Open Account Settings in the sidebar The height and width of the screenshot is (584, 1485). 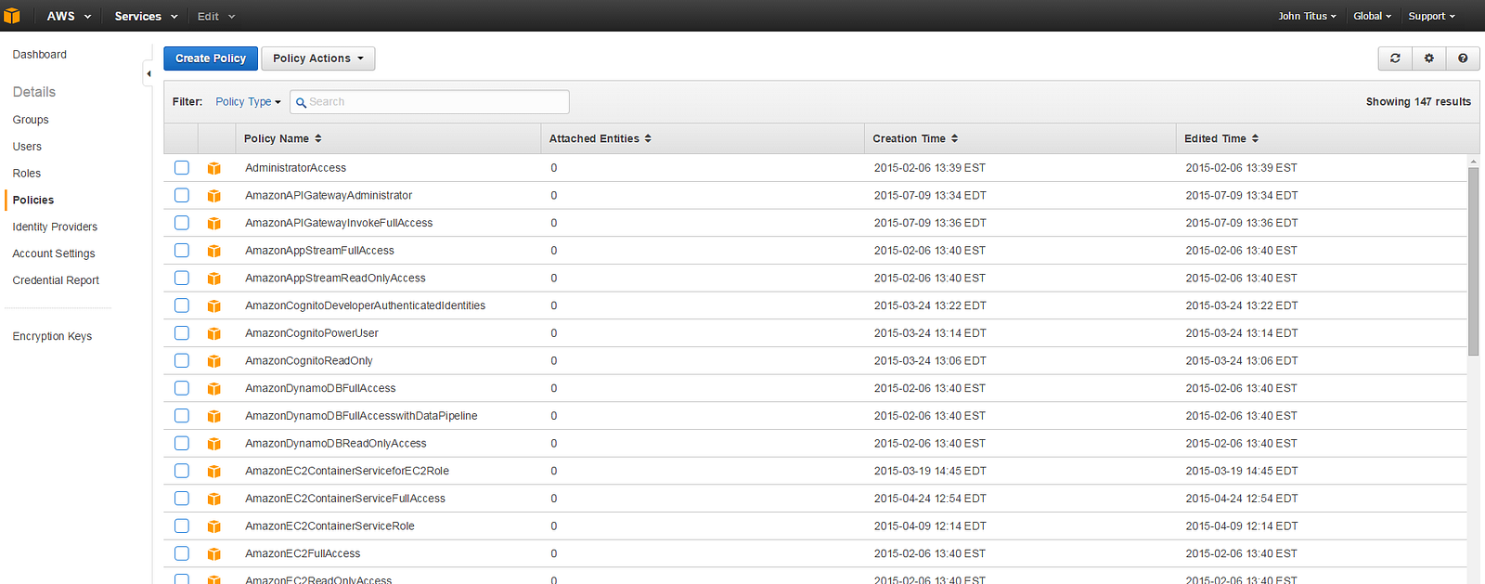pos(54,253)
